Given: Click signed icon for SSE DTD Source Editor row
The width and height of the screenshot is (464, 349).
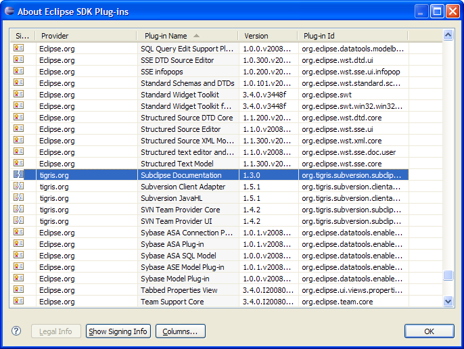Looking at the screenshot, I should point(19,60).
